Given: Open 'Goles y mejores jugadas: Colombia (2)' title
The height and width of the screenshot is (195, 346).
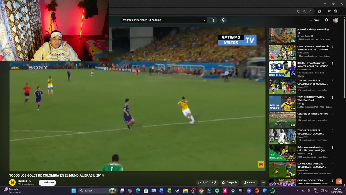Looking at the screenshot, I should click(312, 149).
